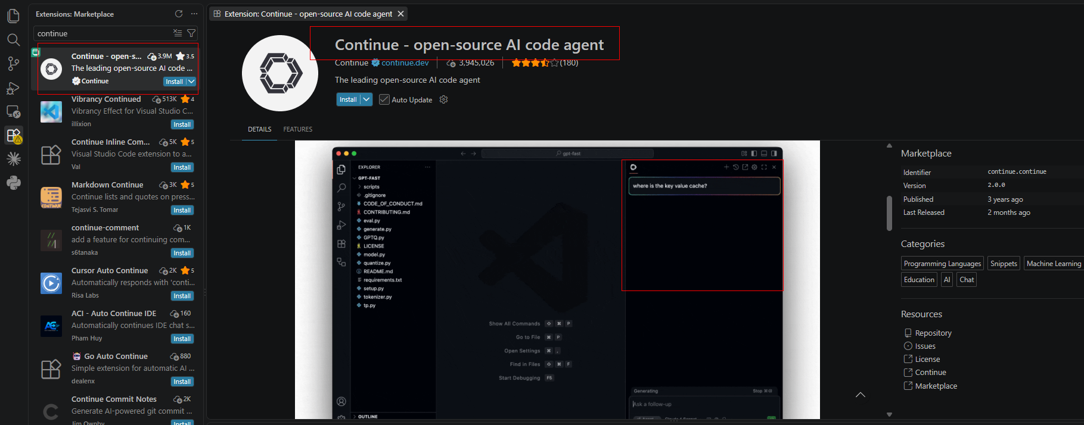Open the Issues resource link
The width and height of the screenshot is (1084, 425).
pyautogui.click(x=925, y=346)
